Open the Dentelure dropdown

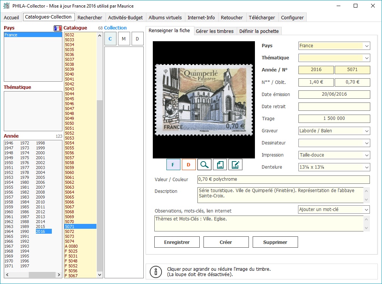366,167
